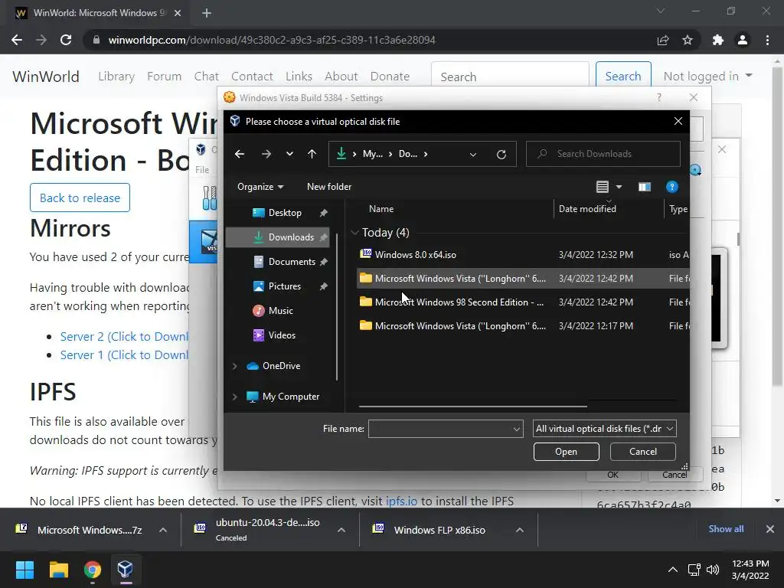Select Vista Longhorn folder dated 12:17 PM
Viewport: 784px width, 588px height.
522,326
